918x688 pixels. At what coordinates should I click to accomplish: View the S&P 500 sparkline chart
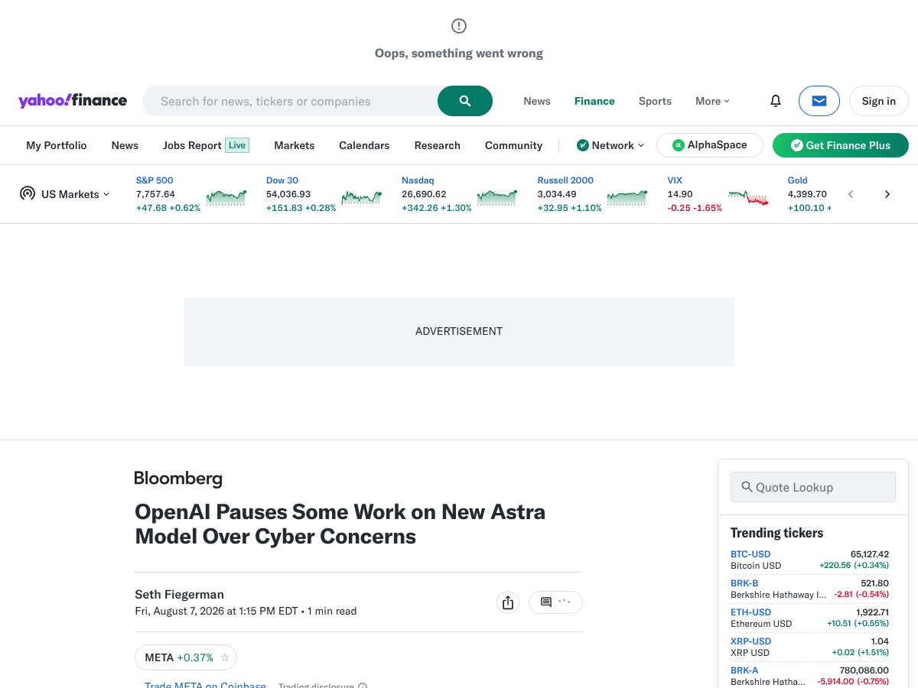point(226,197)
